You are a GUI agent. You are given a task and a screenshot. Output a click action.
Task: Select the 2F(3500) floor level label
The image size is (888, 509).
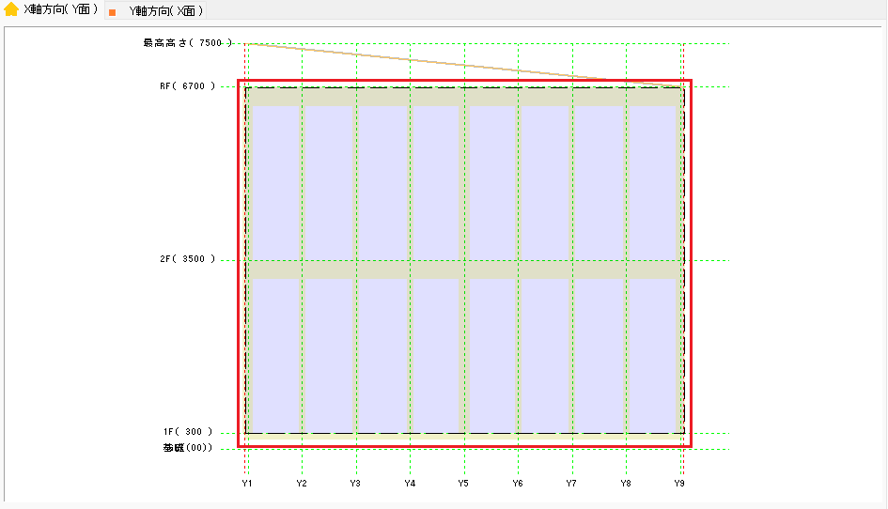click(187, 259)
